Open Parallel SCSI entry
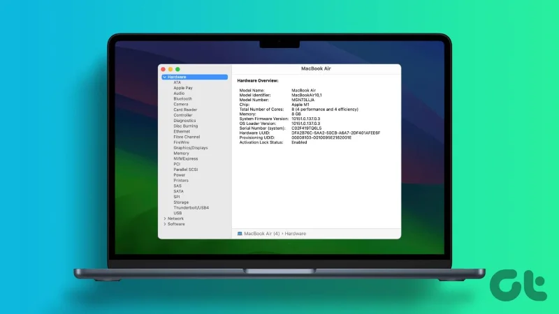 tap(185, 170)
